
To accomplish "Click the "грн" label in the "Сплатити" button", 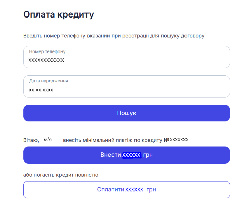I will click(151, 190).
